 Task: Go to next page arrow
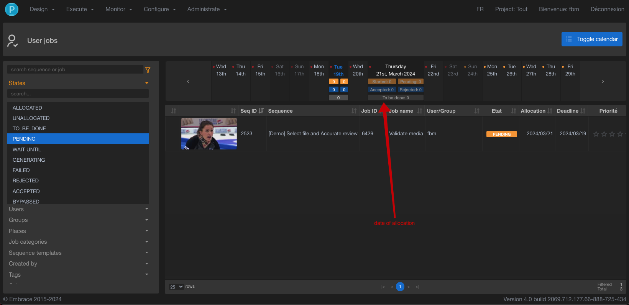[x=409, y=287]
